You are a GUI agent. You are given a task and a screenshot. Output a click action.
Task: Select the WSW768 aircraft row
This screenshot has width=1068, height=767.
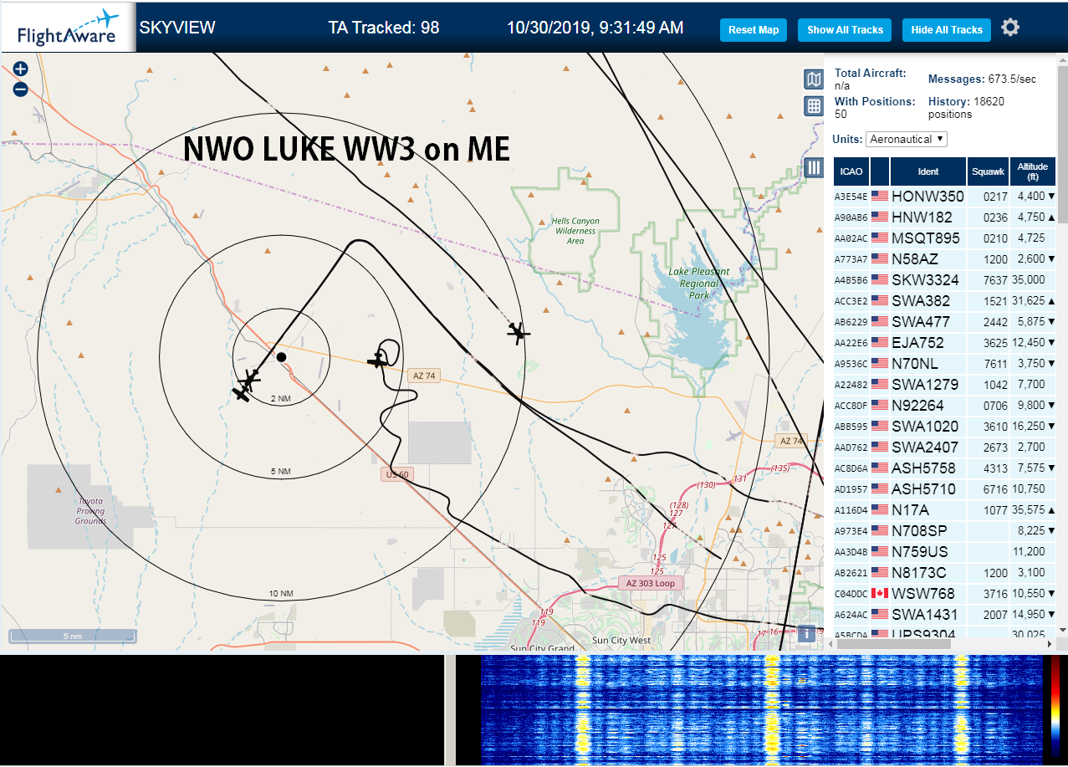944,593
